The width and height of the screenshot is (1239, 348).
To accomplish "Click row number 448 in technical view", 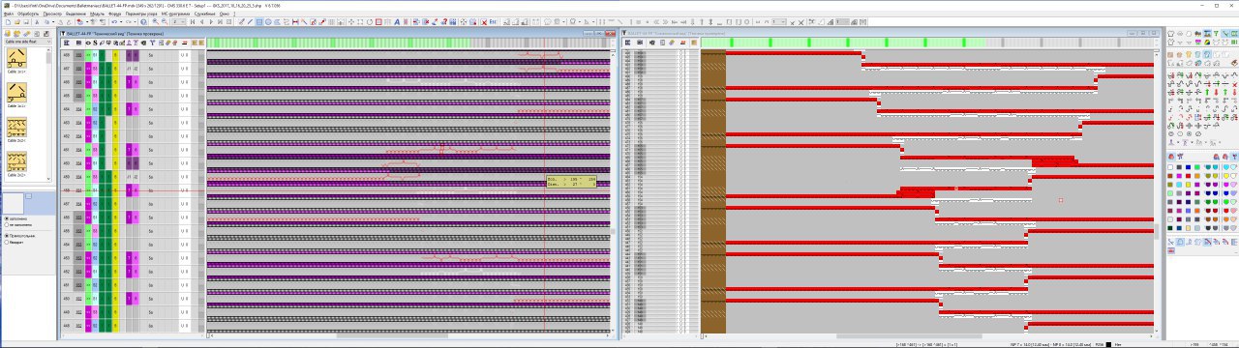I will click(x=66, y=326).
